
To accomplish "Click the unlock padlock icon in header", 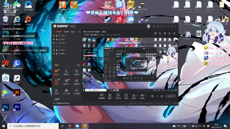I will 160,33.
